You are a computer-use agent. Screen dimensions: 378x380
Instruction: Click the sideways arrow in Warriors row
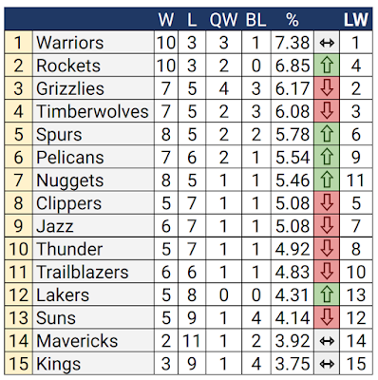point(327,43)
